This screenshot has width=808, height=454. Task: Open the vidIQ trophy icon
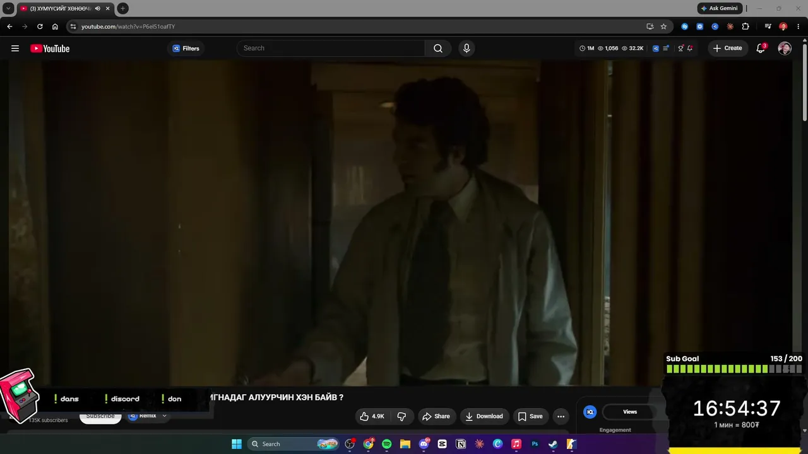point(680,49)
